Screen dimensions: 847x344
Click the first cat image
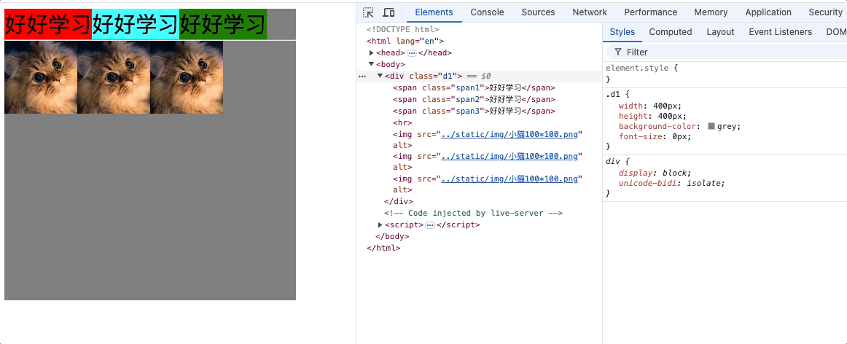[x=41, y=77]
